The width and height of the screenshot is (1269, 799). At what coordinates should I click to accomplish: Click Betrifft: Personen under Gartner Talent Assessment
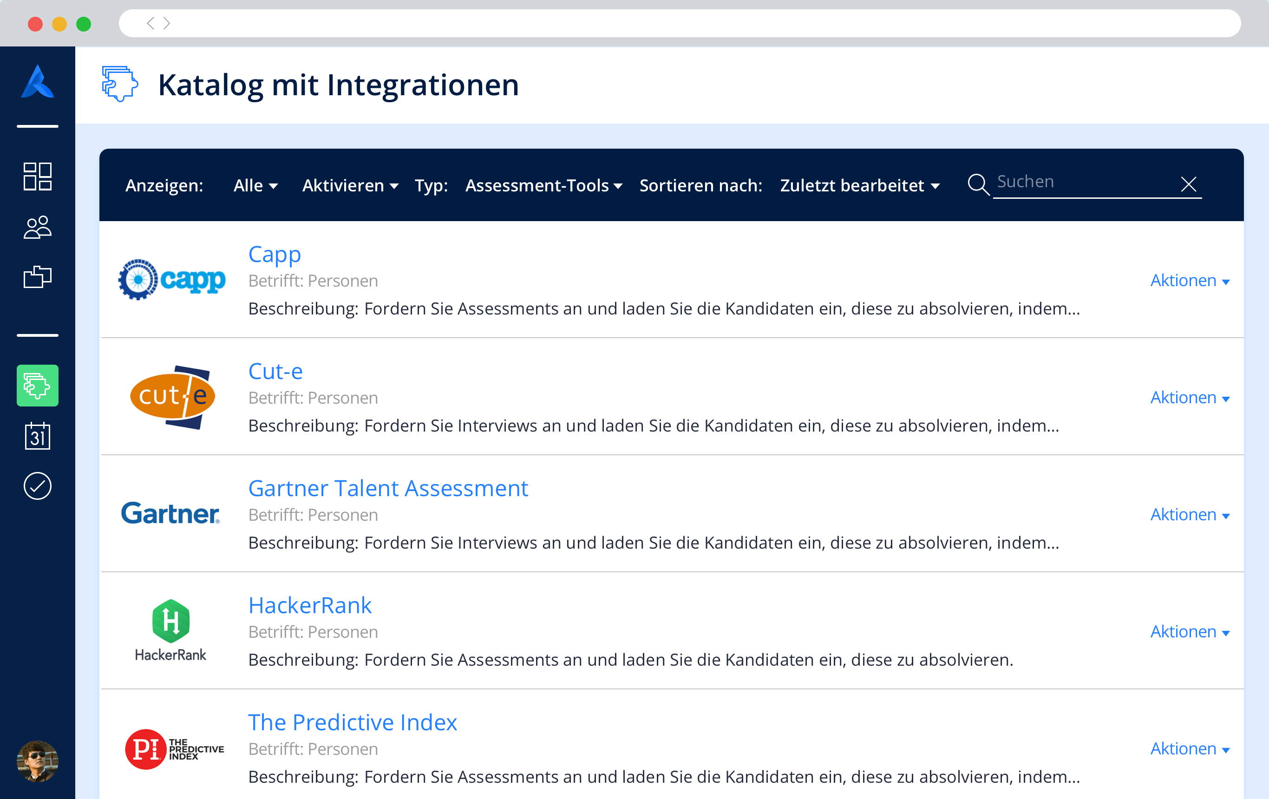pyautogui.click(x=313, y=515)
